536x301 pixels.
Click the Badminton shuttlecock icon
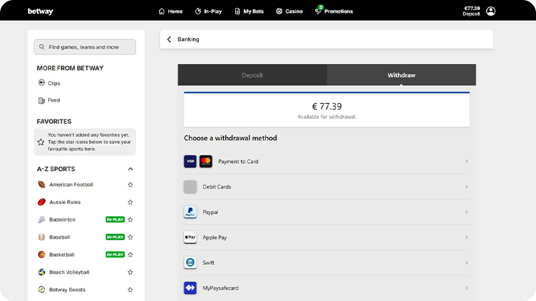[x=42, y=219]
